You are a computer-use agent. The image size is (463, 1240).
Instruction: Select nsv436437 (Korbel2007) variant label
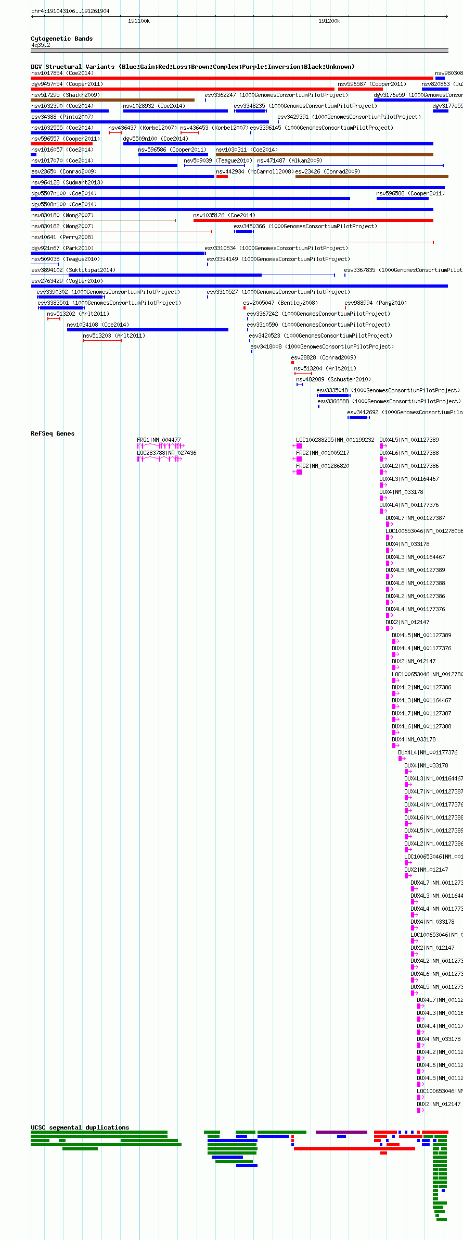143,128
